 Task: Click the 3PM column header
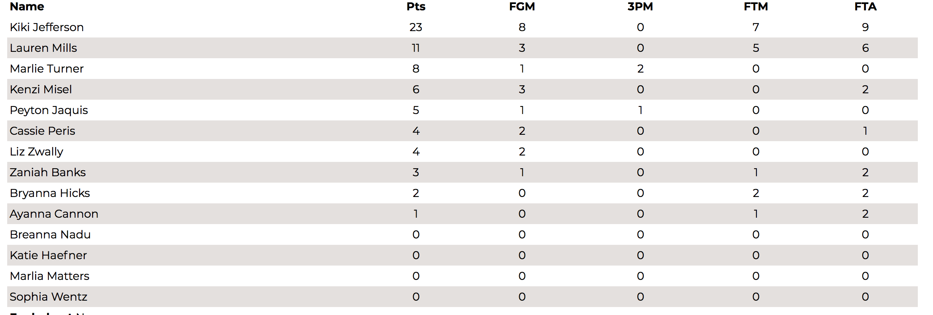coord(640,6)
